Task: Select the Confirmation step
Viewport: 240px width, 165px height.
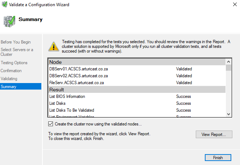Action: pyautogui.click(x=11, y=71)
